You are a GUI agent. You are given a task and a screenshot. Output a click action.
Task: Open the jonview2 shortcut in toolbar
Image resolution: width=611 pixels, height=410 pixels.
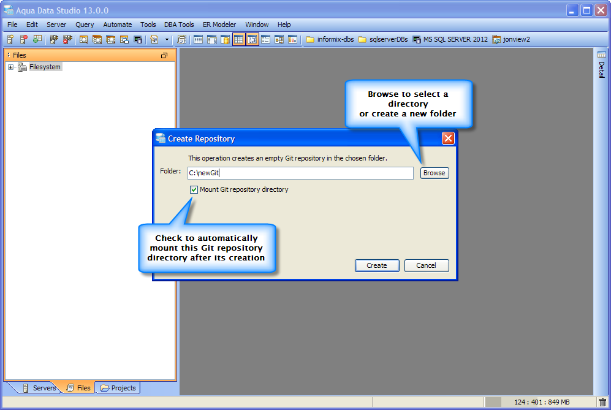511,39
